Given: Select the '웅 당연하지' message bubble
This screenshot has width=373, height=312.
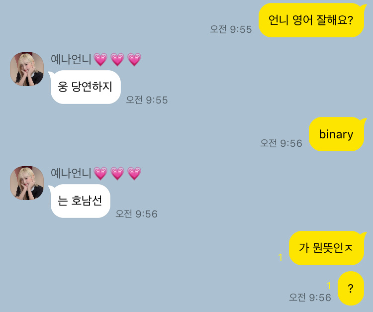Looking at the screenshot, I should (x=85, y=87).
